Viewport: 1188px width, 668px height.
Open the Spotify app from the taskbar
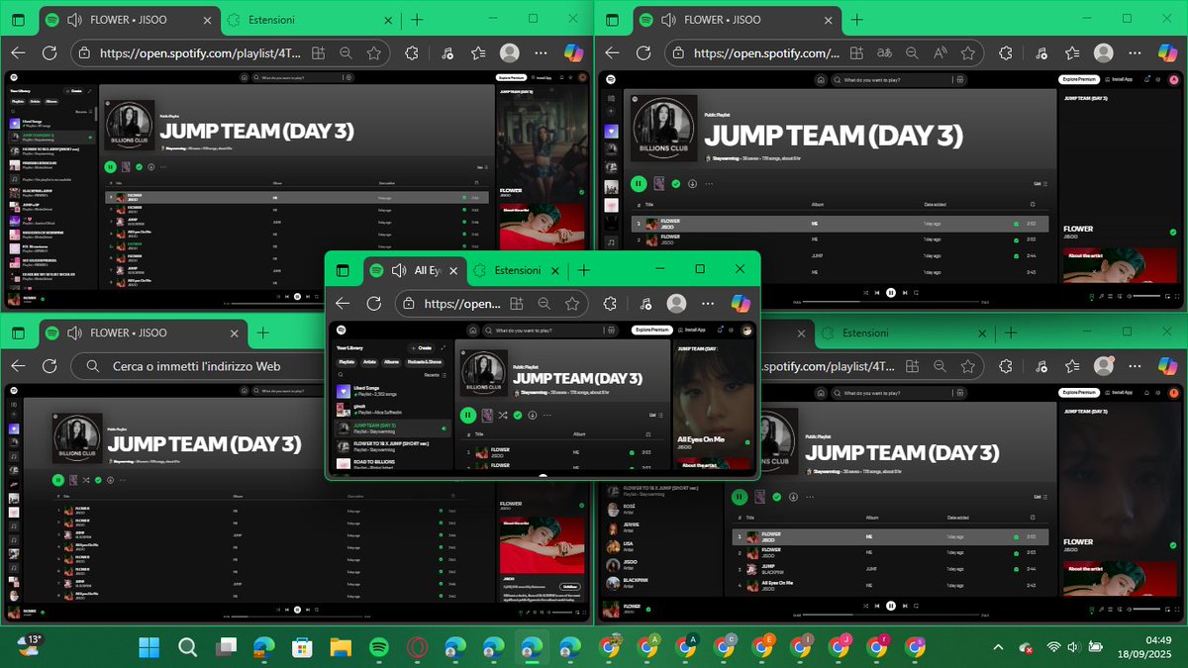pyautogui.click(x=378, y=647)
